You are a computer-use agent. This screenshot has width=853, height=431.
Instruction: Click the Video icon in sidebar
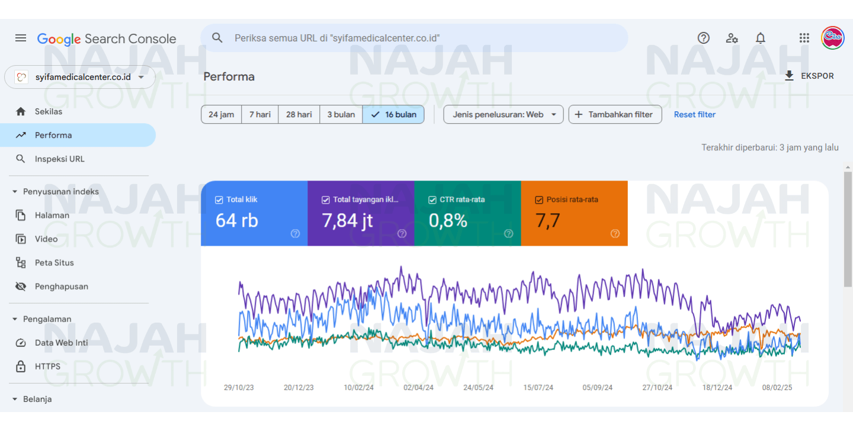point(21,239)
